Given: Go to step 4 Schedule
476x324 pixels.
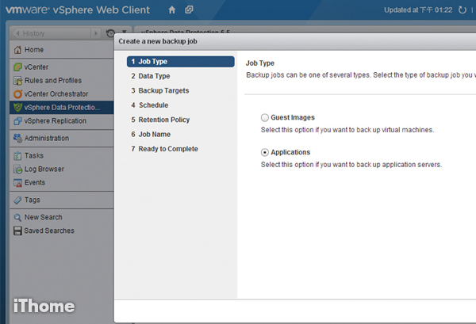Looking at the screenshot, I should [x=153, y=105].
